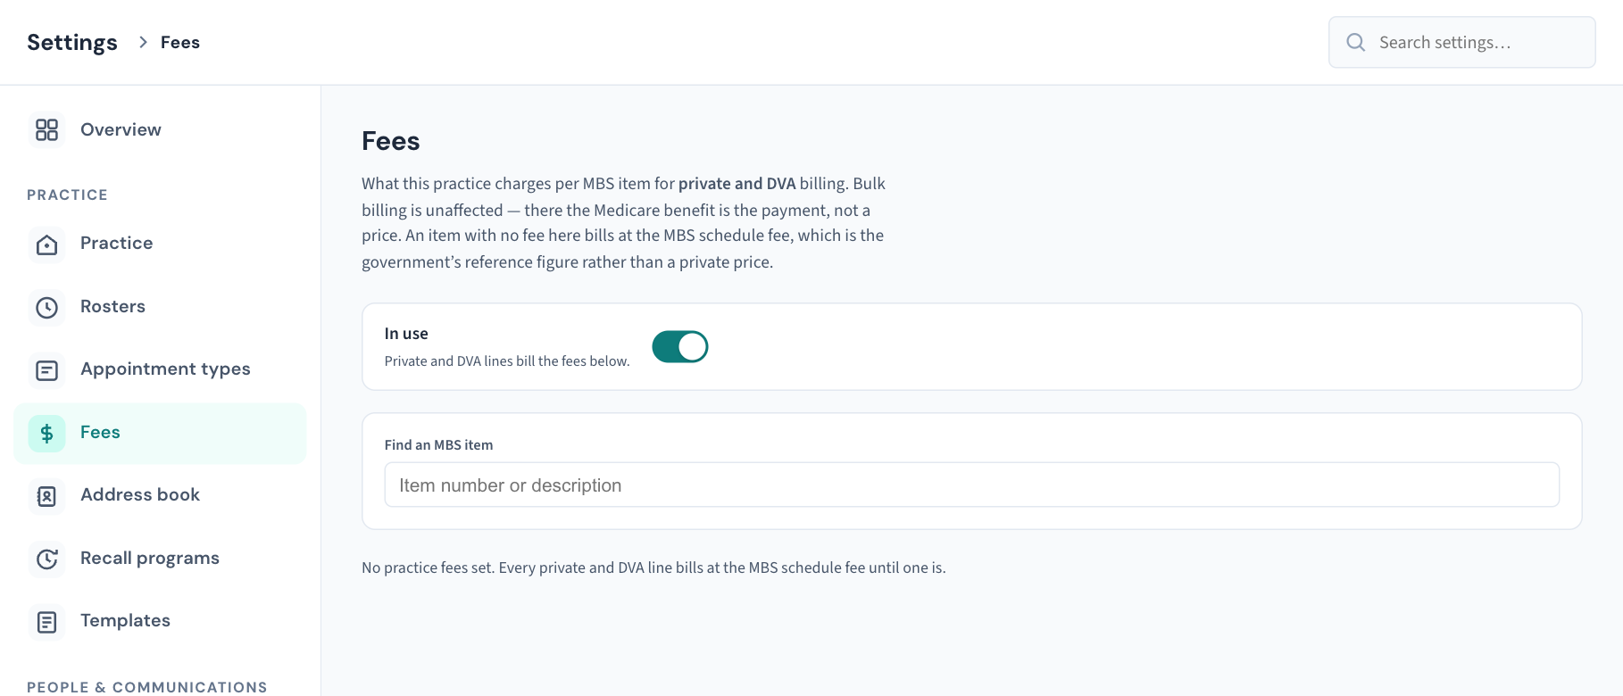Open the Overview settings page
The height and width of the screenshot is (696, 1623).
(x=160, y=130)
